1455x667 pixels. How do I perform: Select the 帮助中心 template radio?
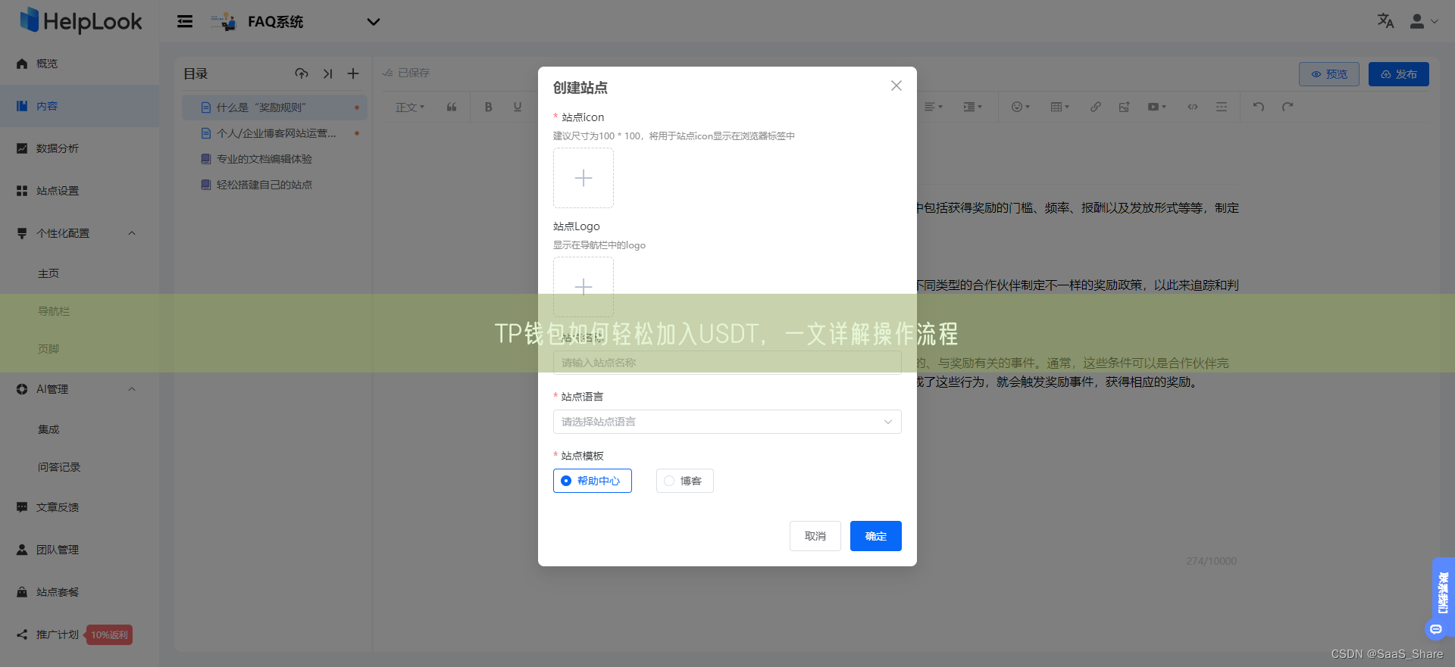click(593, 481)
